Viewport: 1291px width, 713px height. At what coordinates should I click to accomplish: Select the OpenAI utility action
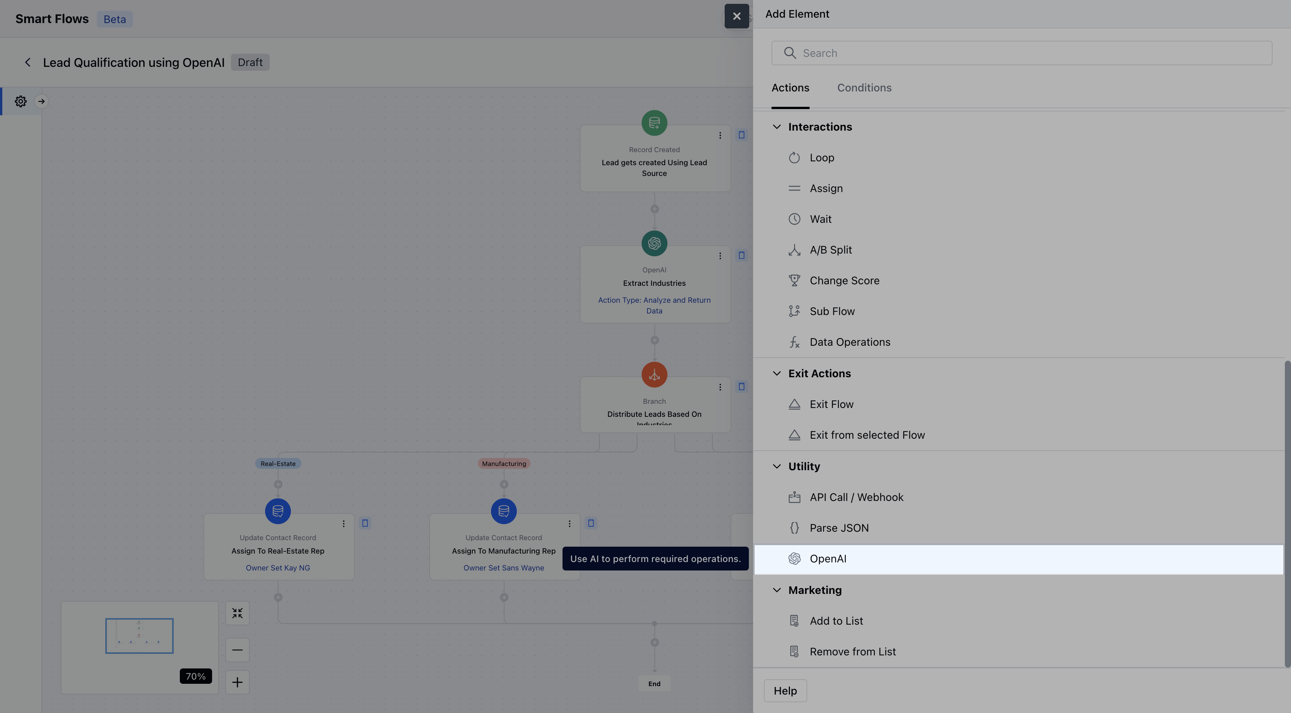[x=827, y=559]
